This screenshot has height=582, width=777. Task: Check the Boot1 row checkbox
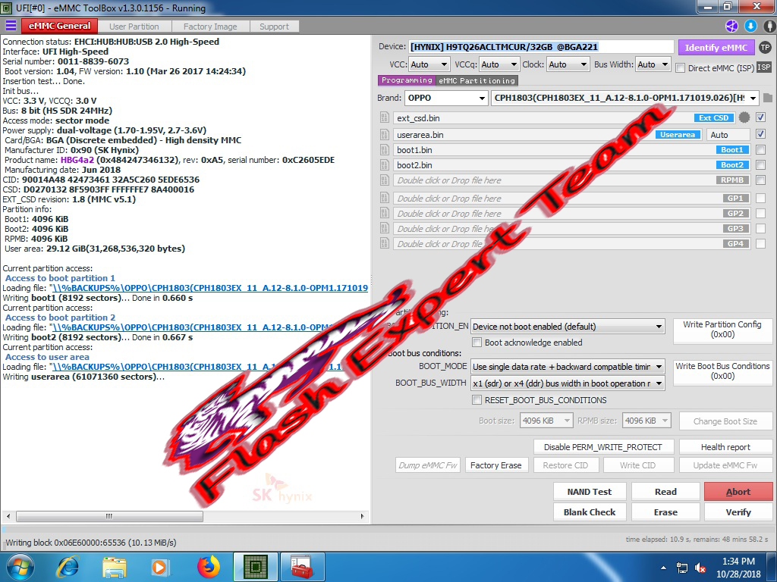(760, 149)
